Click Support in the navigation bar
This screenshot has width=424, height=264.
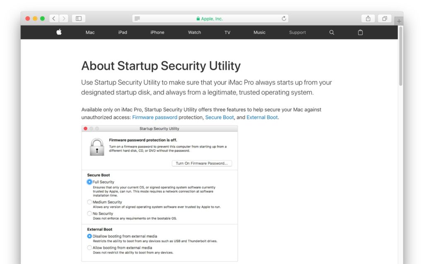pos(297,32)
